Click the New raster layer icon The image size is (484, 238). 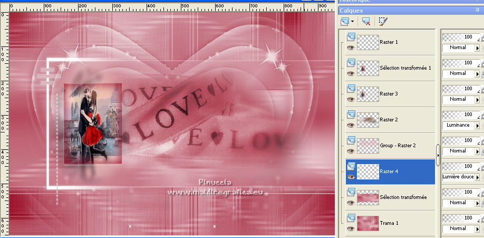tap(345, 21)
